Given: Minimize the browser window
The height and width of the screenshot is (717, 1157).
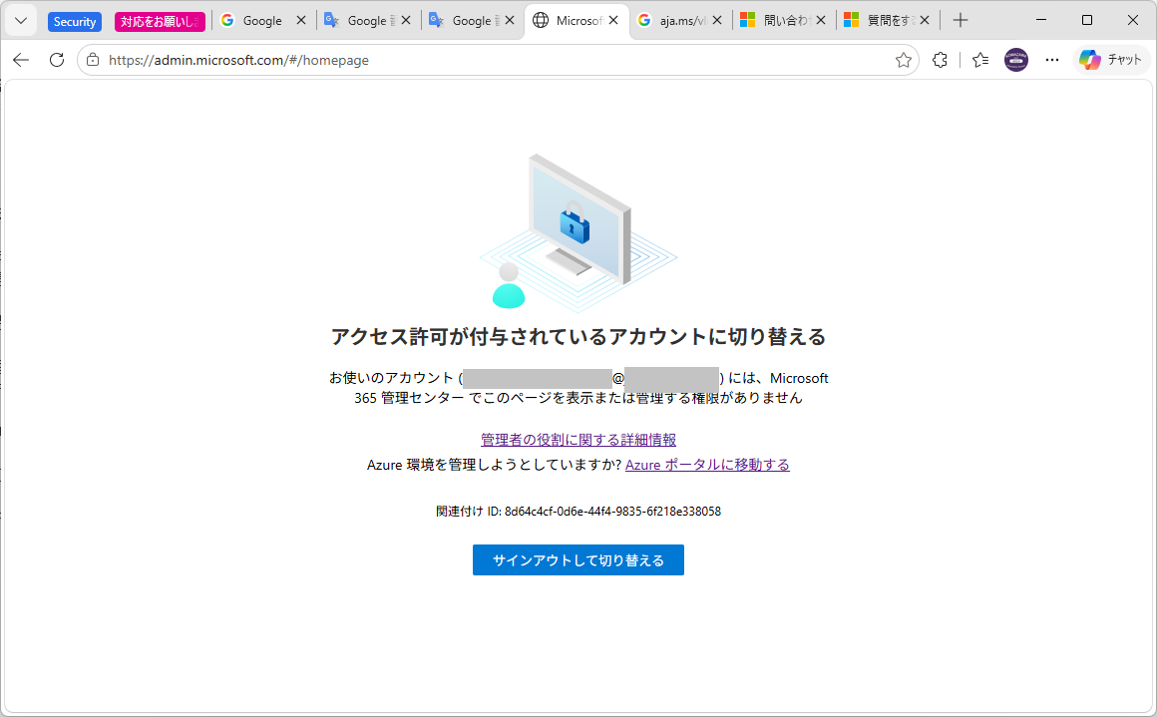Looking at the screenshot, I should pyautogui.click(x=1041, y=21).
